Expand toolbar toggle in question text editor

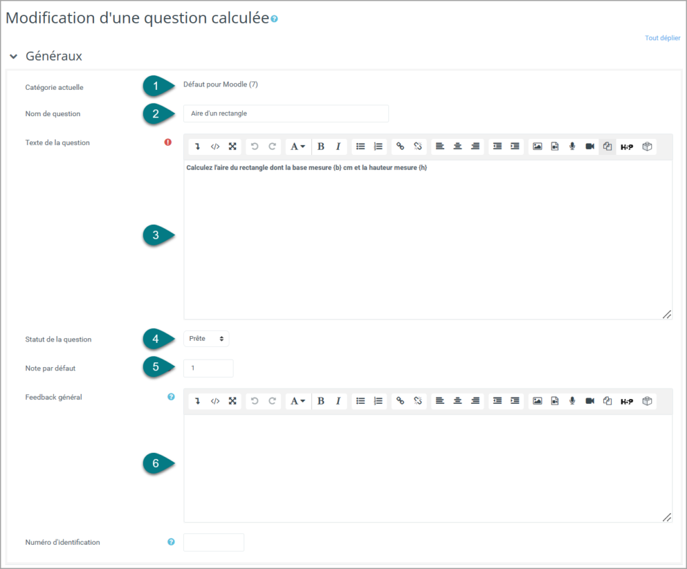(198, 146)
